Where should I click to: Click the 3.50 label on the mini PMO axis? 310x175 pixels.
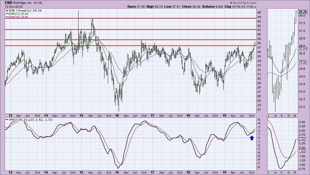click(302, 122)
